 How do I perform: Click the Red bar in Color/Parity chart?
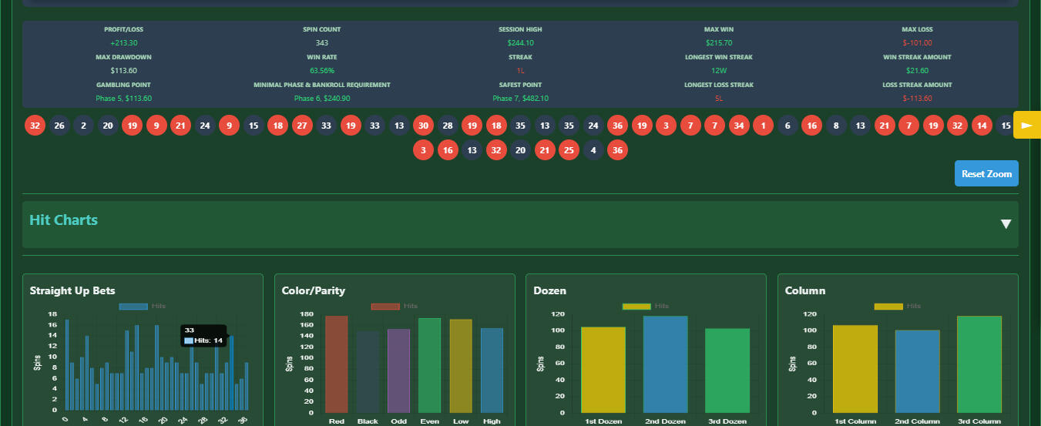[337, 364]
